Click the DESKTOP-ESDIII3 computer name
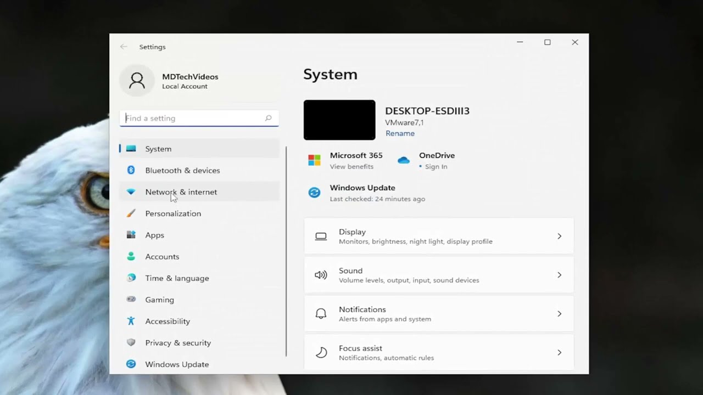This screenshot has height=395, width=703. [x=427, y=111]
